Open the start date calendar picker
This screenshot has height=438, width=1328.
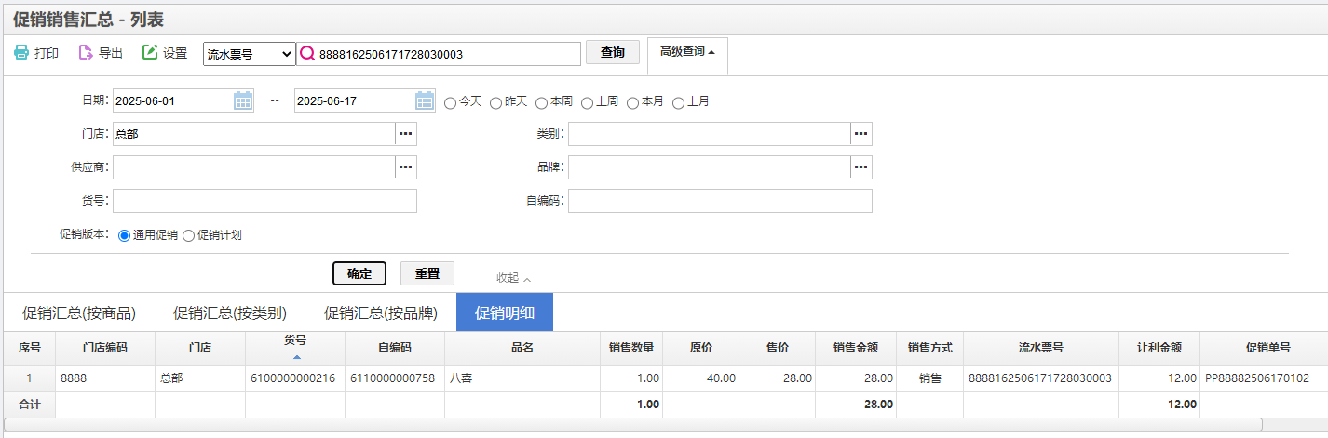(243, 100)
